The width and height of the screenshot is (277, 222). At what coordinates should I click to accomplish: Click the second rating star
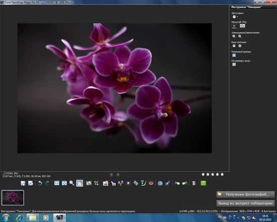208,175
